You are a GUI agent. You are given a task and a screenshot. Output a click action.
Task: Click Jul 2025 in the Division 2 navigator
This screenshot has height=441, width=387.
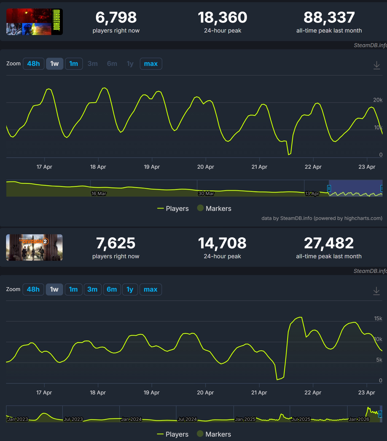pos(301,419)
